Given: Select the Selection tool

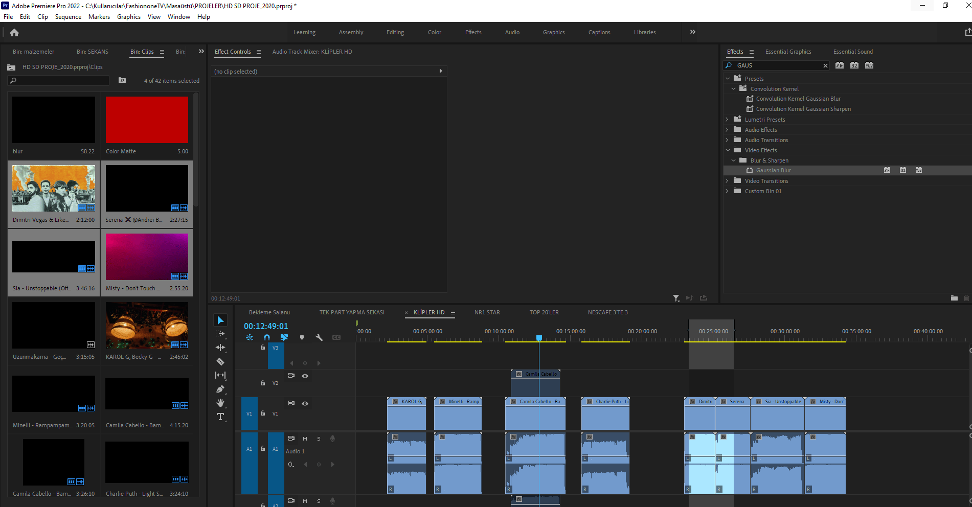Looking at the screenshot, I should click(x=220, y=319).
